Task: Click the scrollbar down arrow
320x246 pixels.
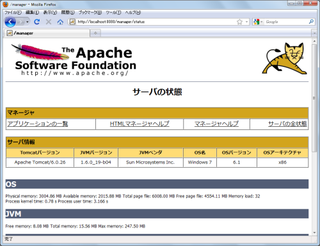Action: (x=314, y=233)
